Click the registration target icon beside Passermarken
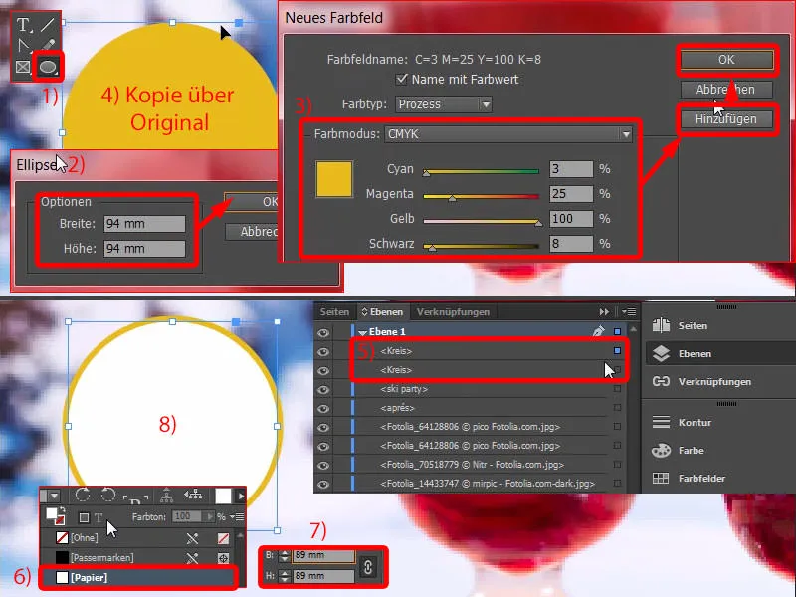The image size is (796, 597). pyautogui.click(x=223, y=558)
